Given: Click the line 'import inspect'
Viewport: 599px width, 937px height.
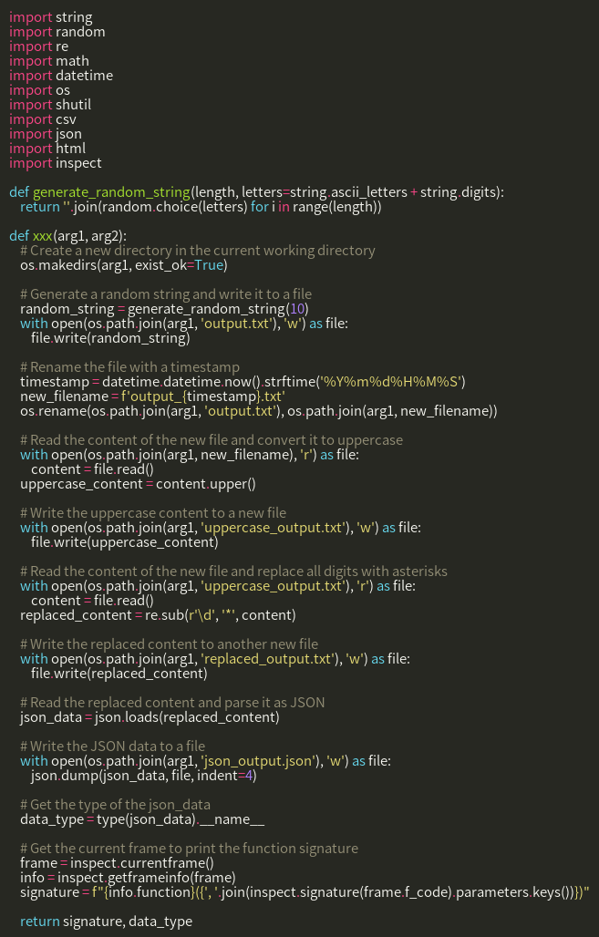Looking at the screenshot, I should click(x=55, y=163).
